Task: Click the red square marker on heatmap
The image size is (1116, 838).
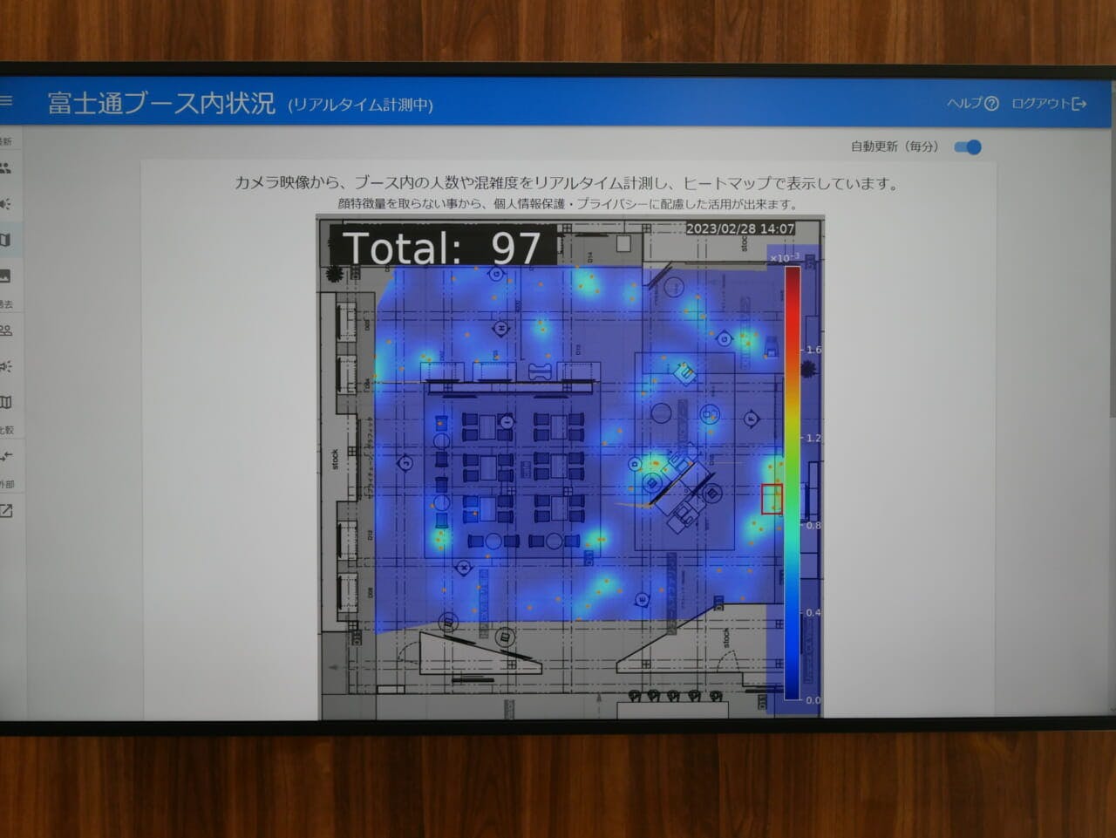Action: 772,499
